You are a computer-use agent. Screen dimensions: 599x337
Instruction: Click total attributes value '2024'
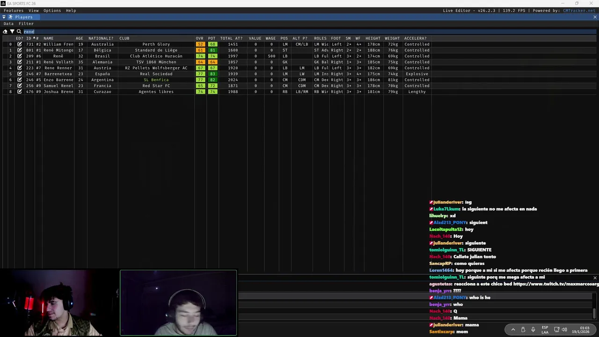coord(233,80)
